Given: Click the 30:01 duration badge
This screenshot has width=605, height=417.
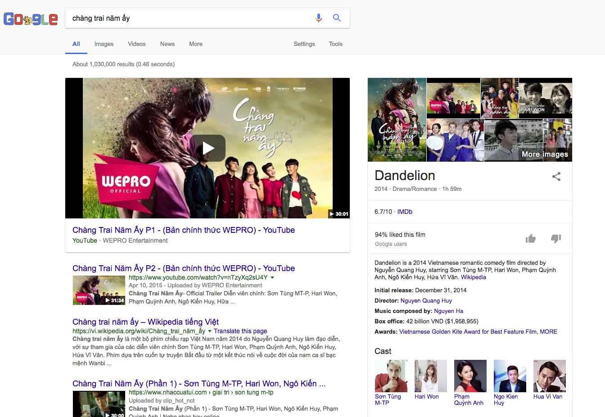Looking at the screenshot, I should [339, 214].
